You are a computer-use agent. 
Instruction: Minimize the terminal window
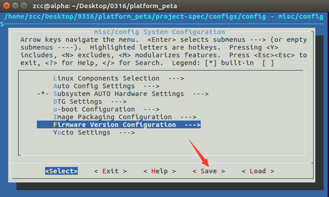(x=15, y=5)
